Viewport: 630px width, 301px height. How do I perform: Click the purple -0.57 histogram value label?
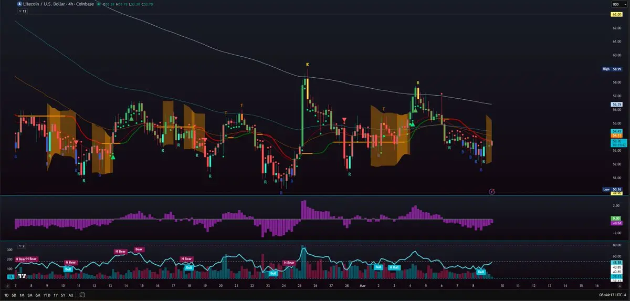pyautogui.click(x=616, y=223)
